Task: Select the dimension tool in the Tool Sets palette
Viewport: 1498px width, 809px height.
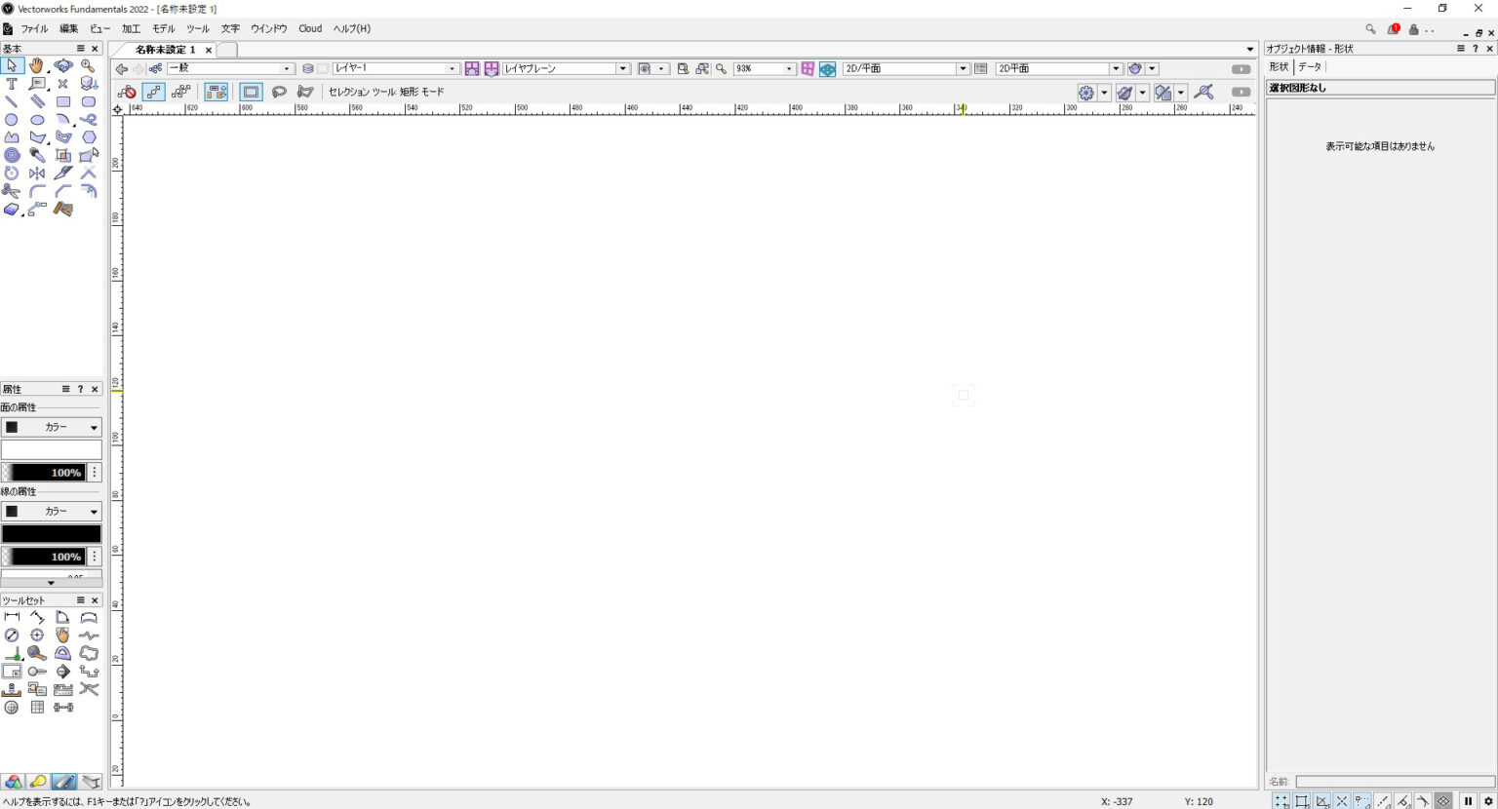Action: [x=12, y=617]
